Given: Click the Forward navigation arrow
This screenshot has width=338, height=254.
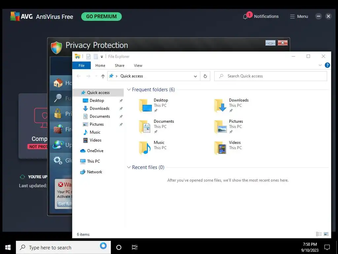Looking at the screenshot, I should coord(88,76).
